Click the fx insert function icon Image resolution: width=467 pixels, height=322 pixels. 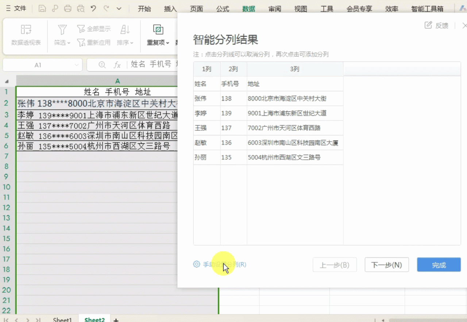117,65
